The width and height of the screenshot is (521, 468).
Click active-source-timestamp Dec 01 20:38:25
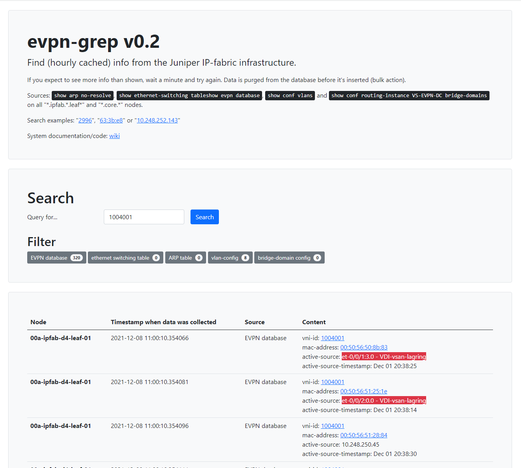click(x=395, y=366)
